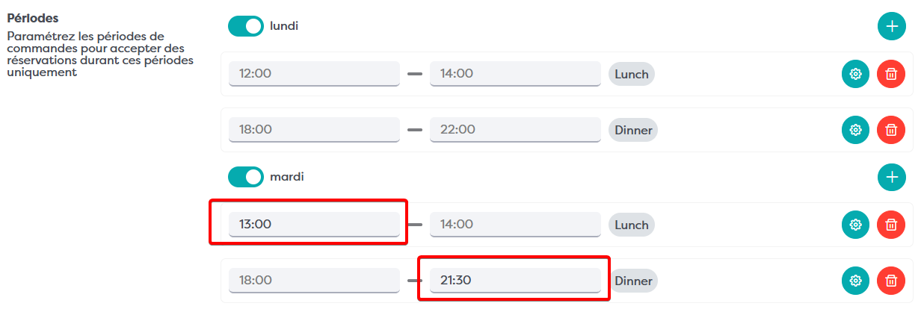Click mardi Lunch end time 14:00
The width and height of the screenshot is (924, 312).
pos(515,225)
